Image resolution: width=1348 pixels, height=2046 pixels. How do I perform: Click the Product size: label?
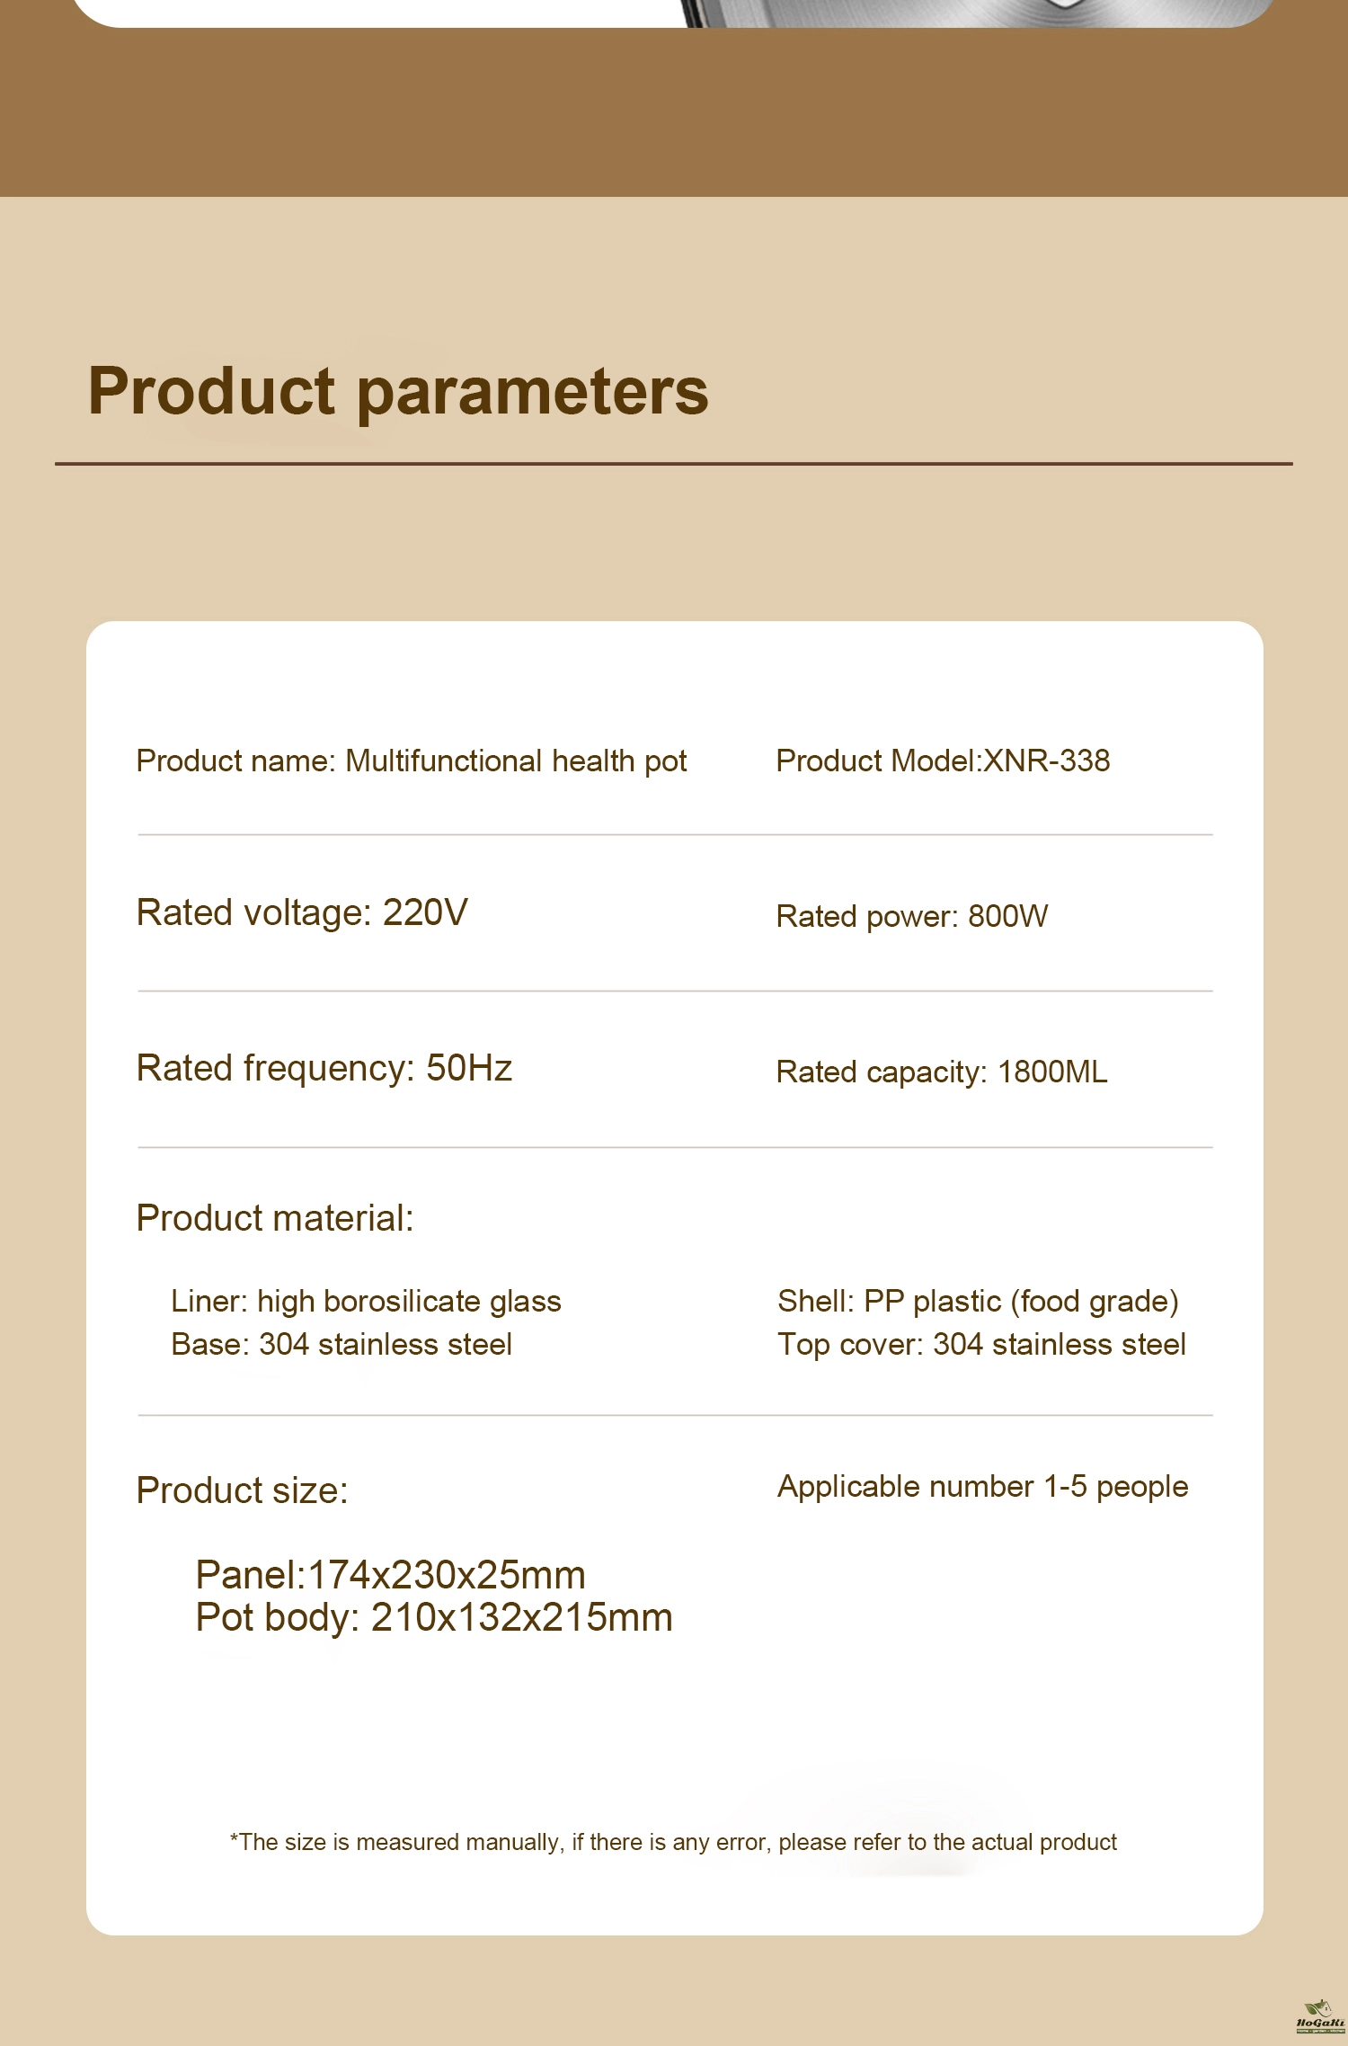click(242, 1490)
